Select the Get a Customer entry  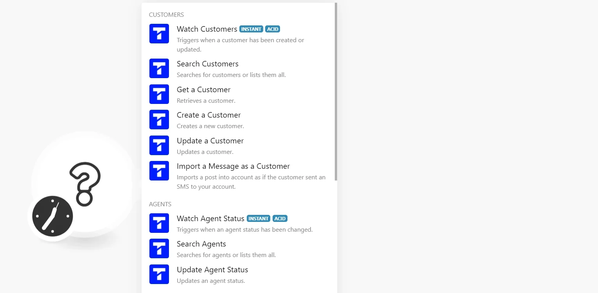pos(239,95)
